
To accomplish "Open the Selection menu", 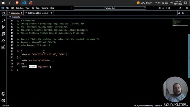I will click(20, 8).
